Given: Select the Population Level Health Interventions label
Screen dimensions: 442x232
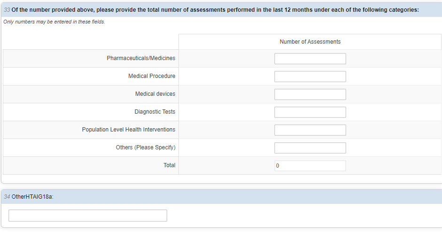Looking at the screenshot, I should point(128,130).
